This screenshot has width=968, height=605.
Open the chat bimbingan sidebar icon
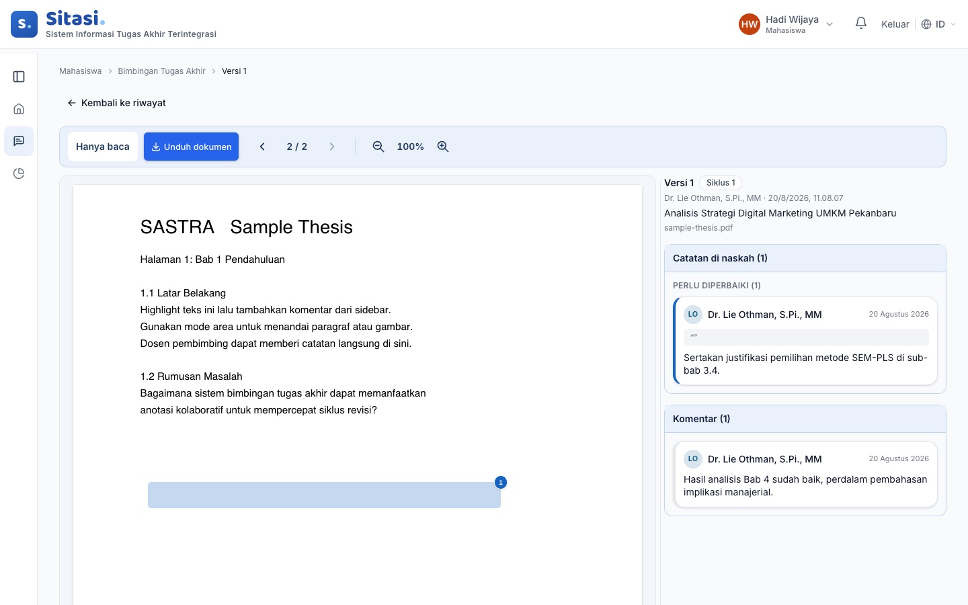click(x=19, y=141)
